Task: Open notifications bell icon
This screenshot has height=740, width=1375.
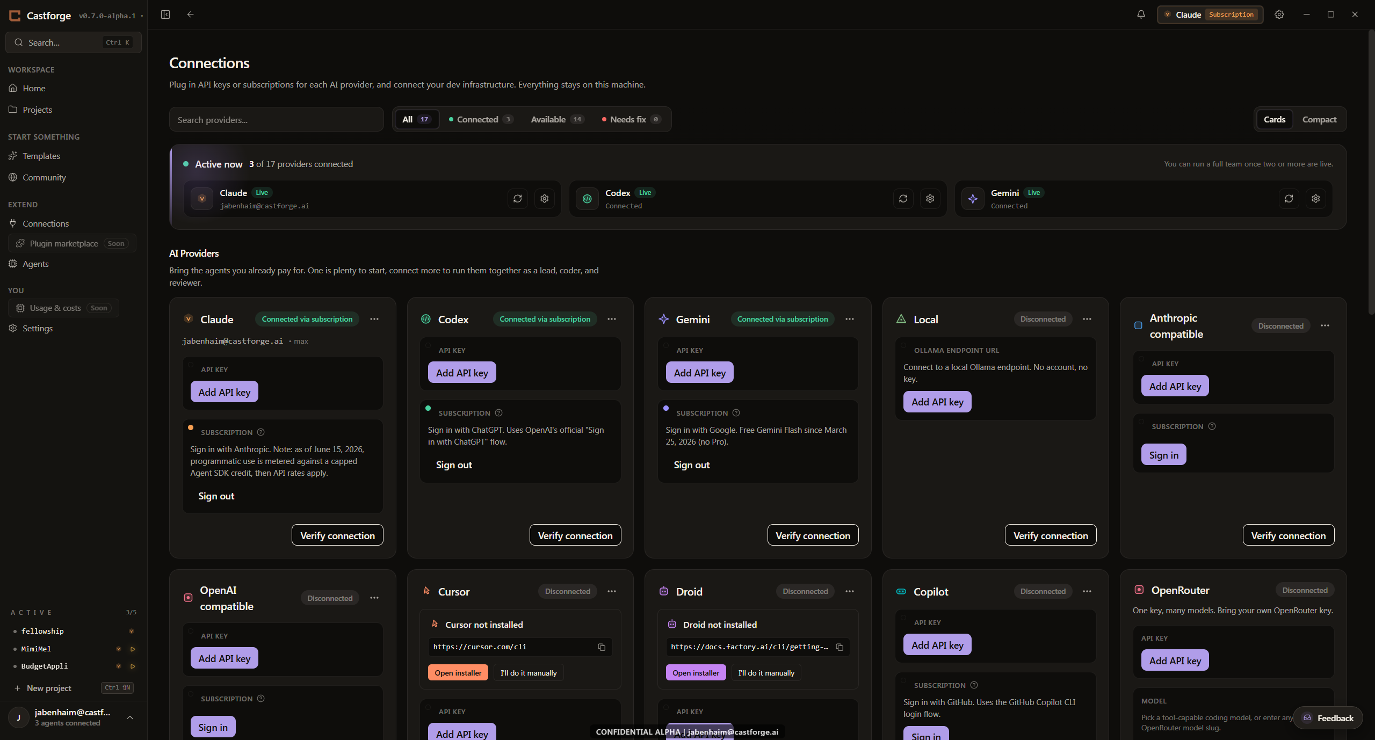Action: click(x=1141, y=14)
